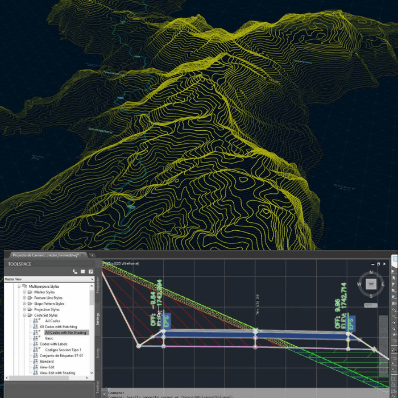398x398 pixels.
Task: Click the TOOLSPACE panel title
Action: coord(19,264)
